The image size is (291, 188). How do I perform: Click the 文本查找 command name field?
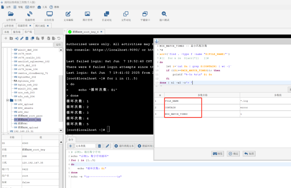click(85, 146)
